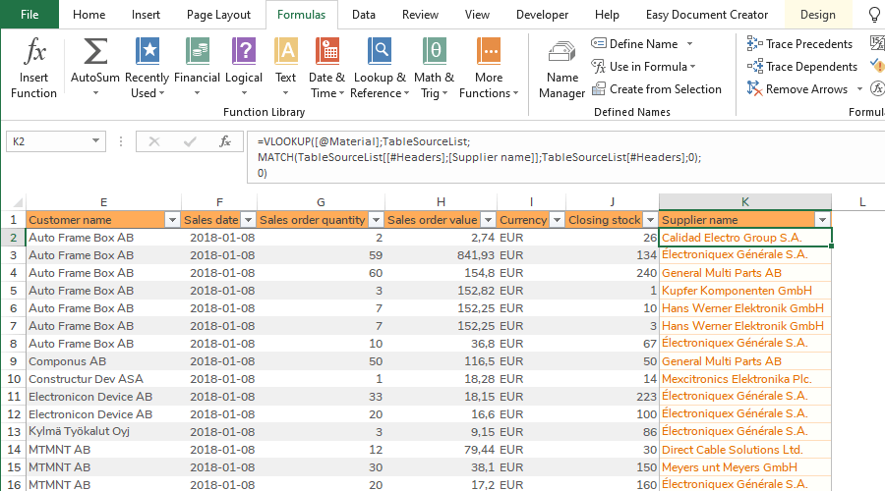This screenshot has height=491, width=885.
Task: Open Supplier name column filter
Action: pos(822,220)
